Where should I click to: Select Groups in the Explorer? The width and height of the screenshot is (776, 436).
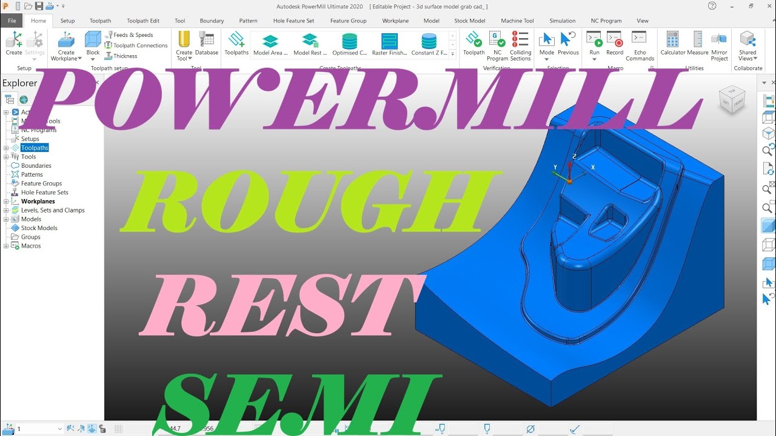tap(30, 237)
